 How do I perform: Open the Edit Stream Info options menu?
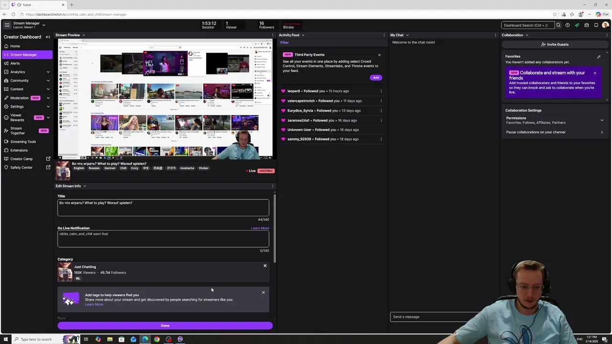pos(273,186)
